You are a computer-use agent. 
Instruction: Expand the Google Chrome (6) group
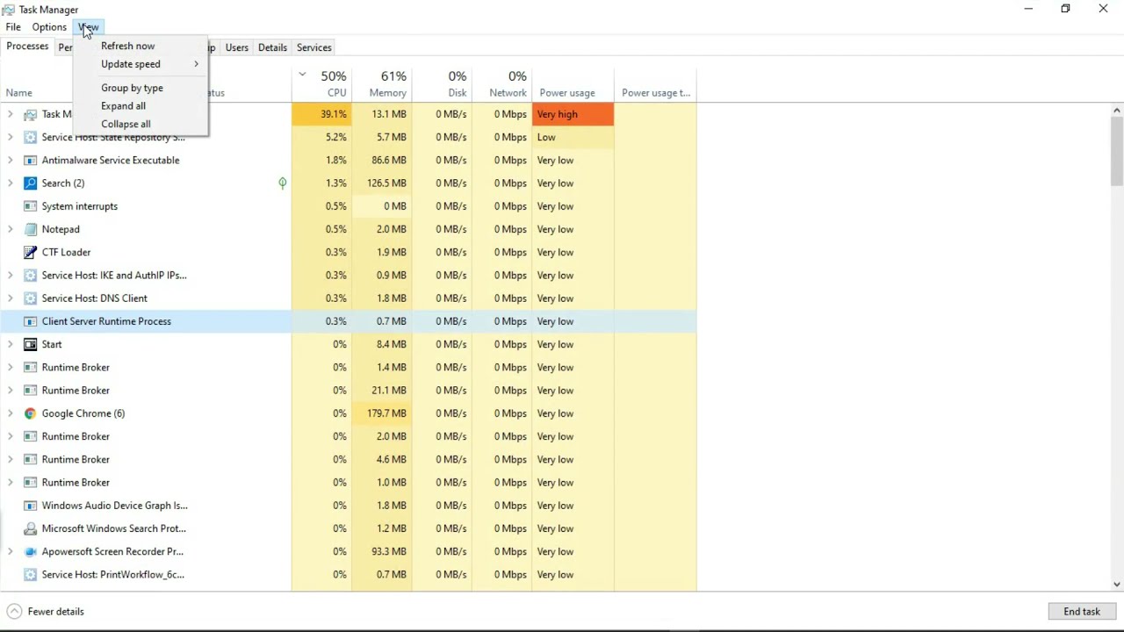pyautogui.click(x=11, y=413)
